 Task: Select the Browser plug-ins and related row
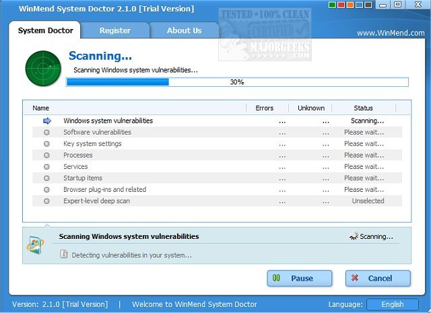coord(217,190)
